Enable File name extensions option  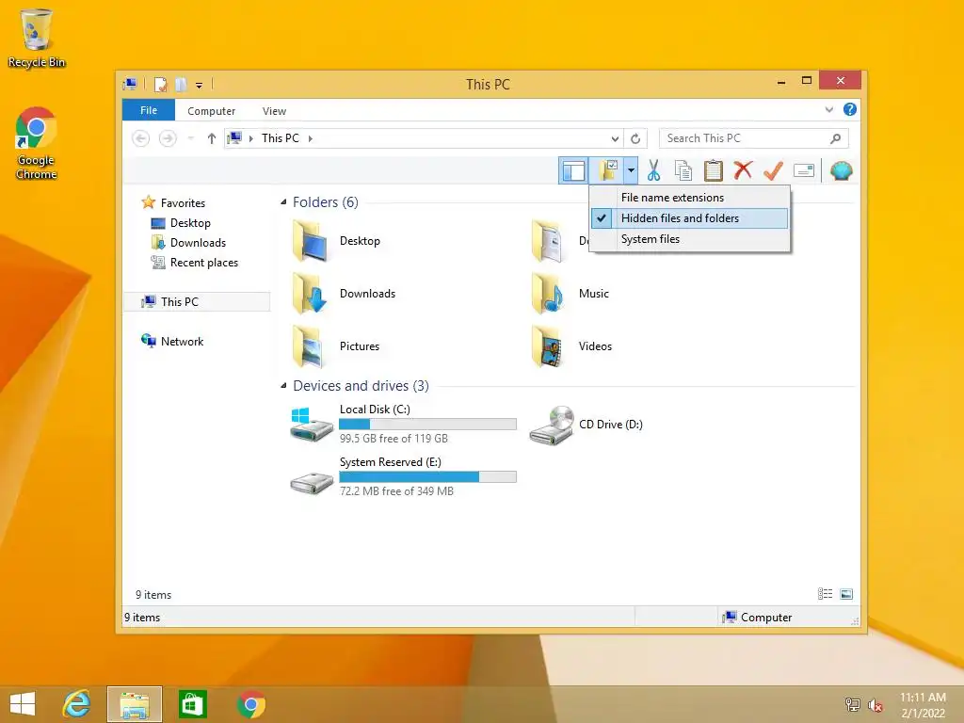pos(690,198)
